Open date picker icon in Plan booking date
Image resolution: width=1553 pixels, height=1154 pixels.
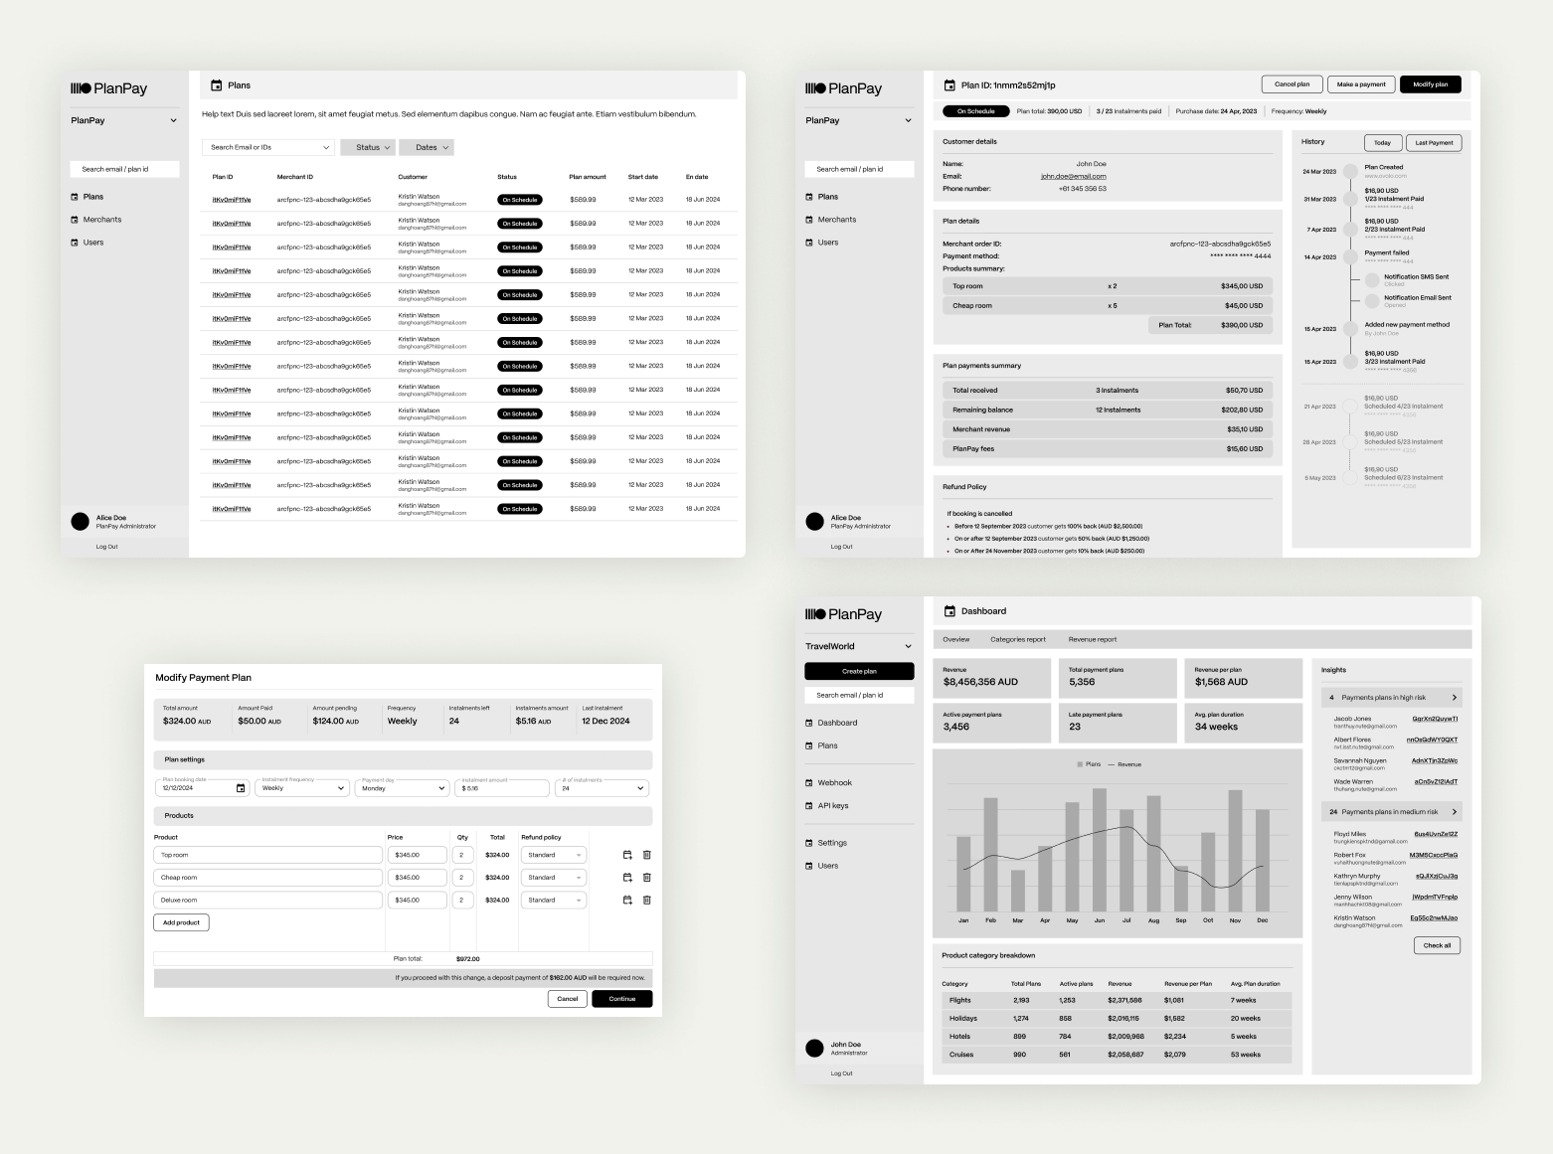point(241,788)
